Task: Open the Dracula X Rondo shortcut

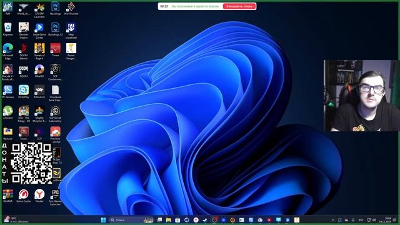Action: click(8, 72)
